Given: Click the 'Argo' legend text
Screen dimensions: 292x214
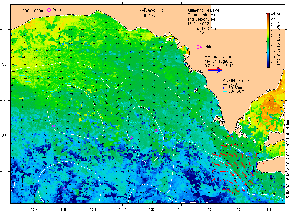Looking at the screenshot, I should [x=56, y=10].
